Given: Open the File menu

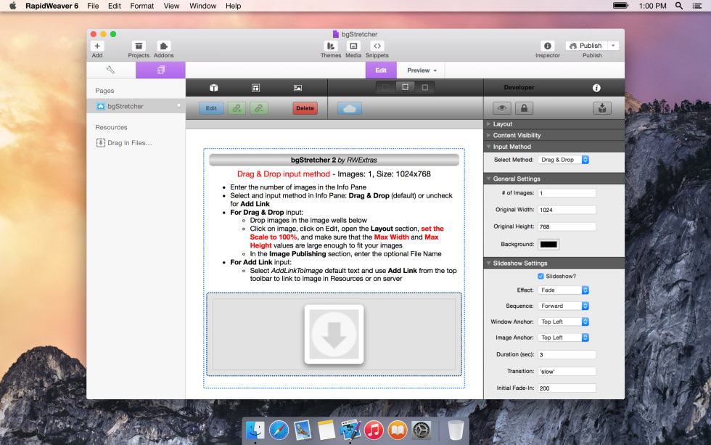Looking at the screenshot, I should (93, 6).
